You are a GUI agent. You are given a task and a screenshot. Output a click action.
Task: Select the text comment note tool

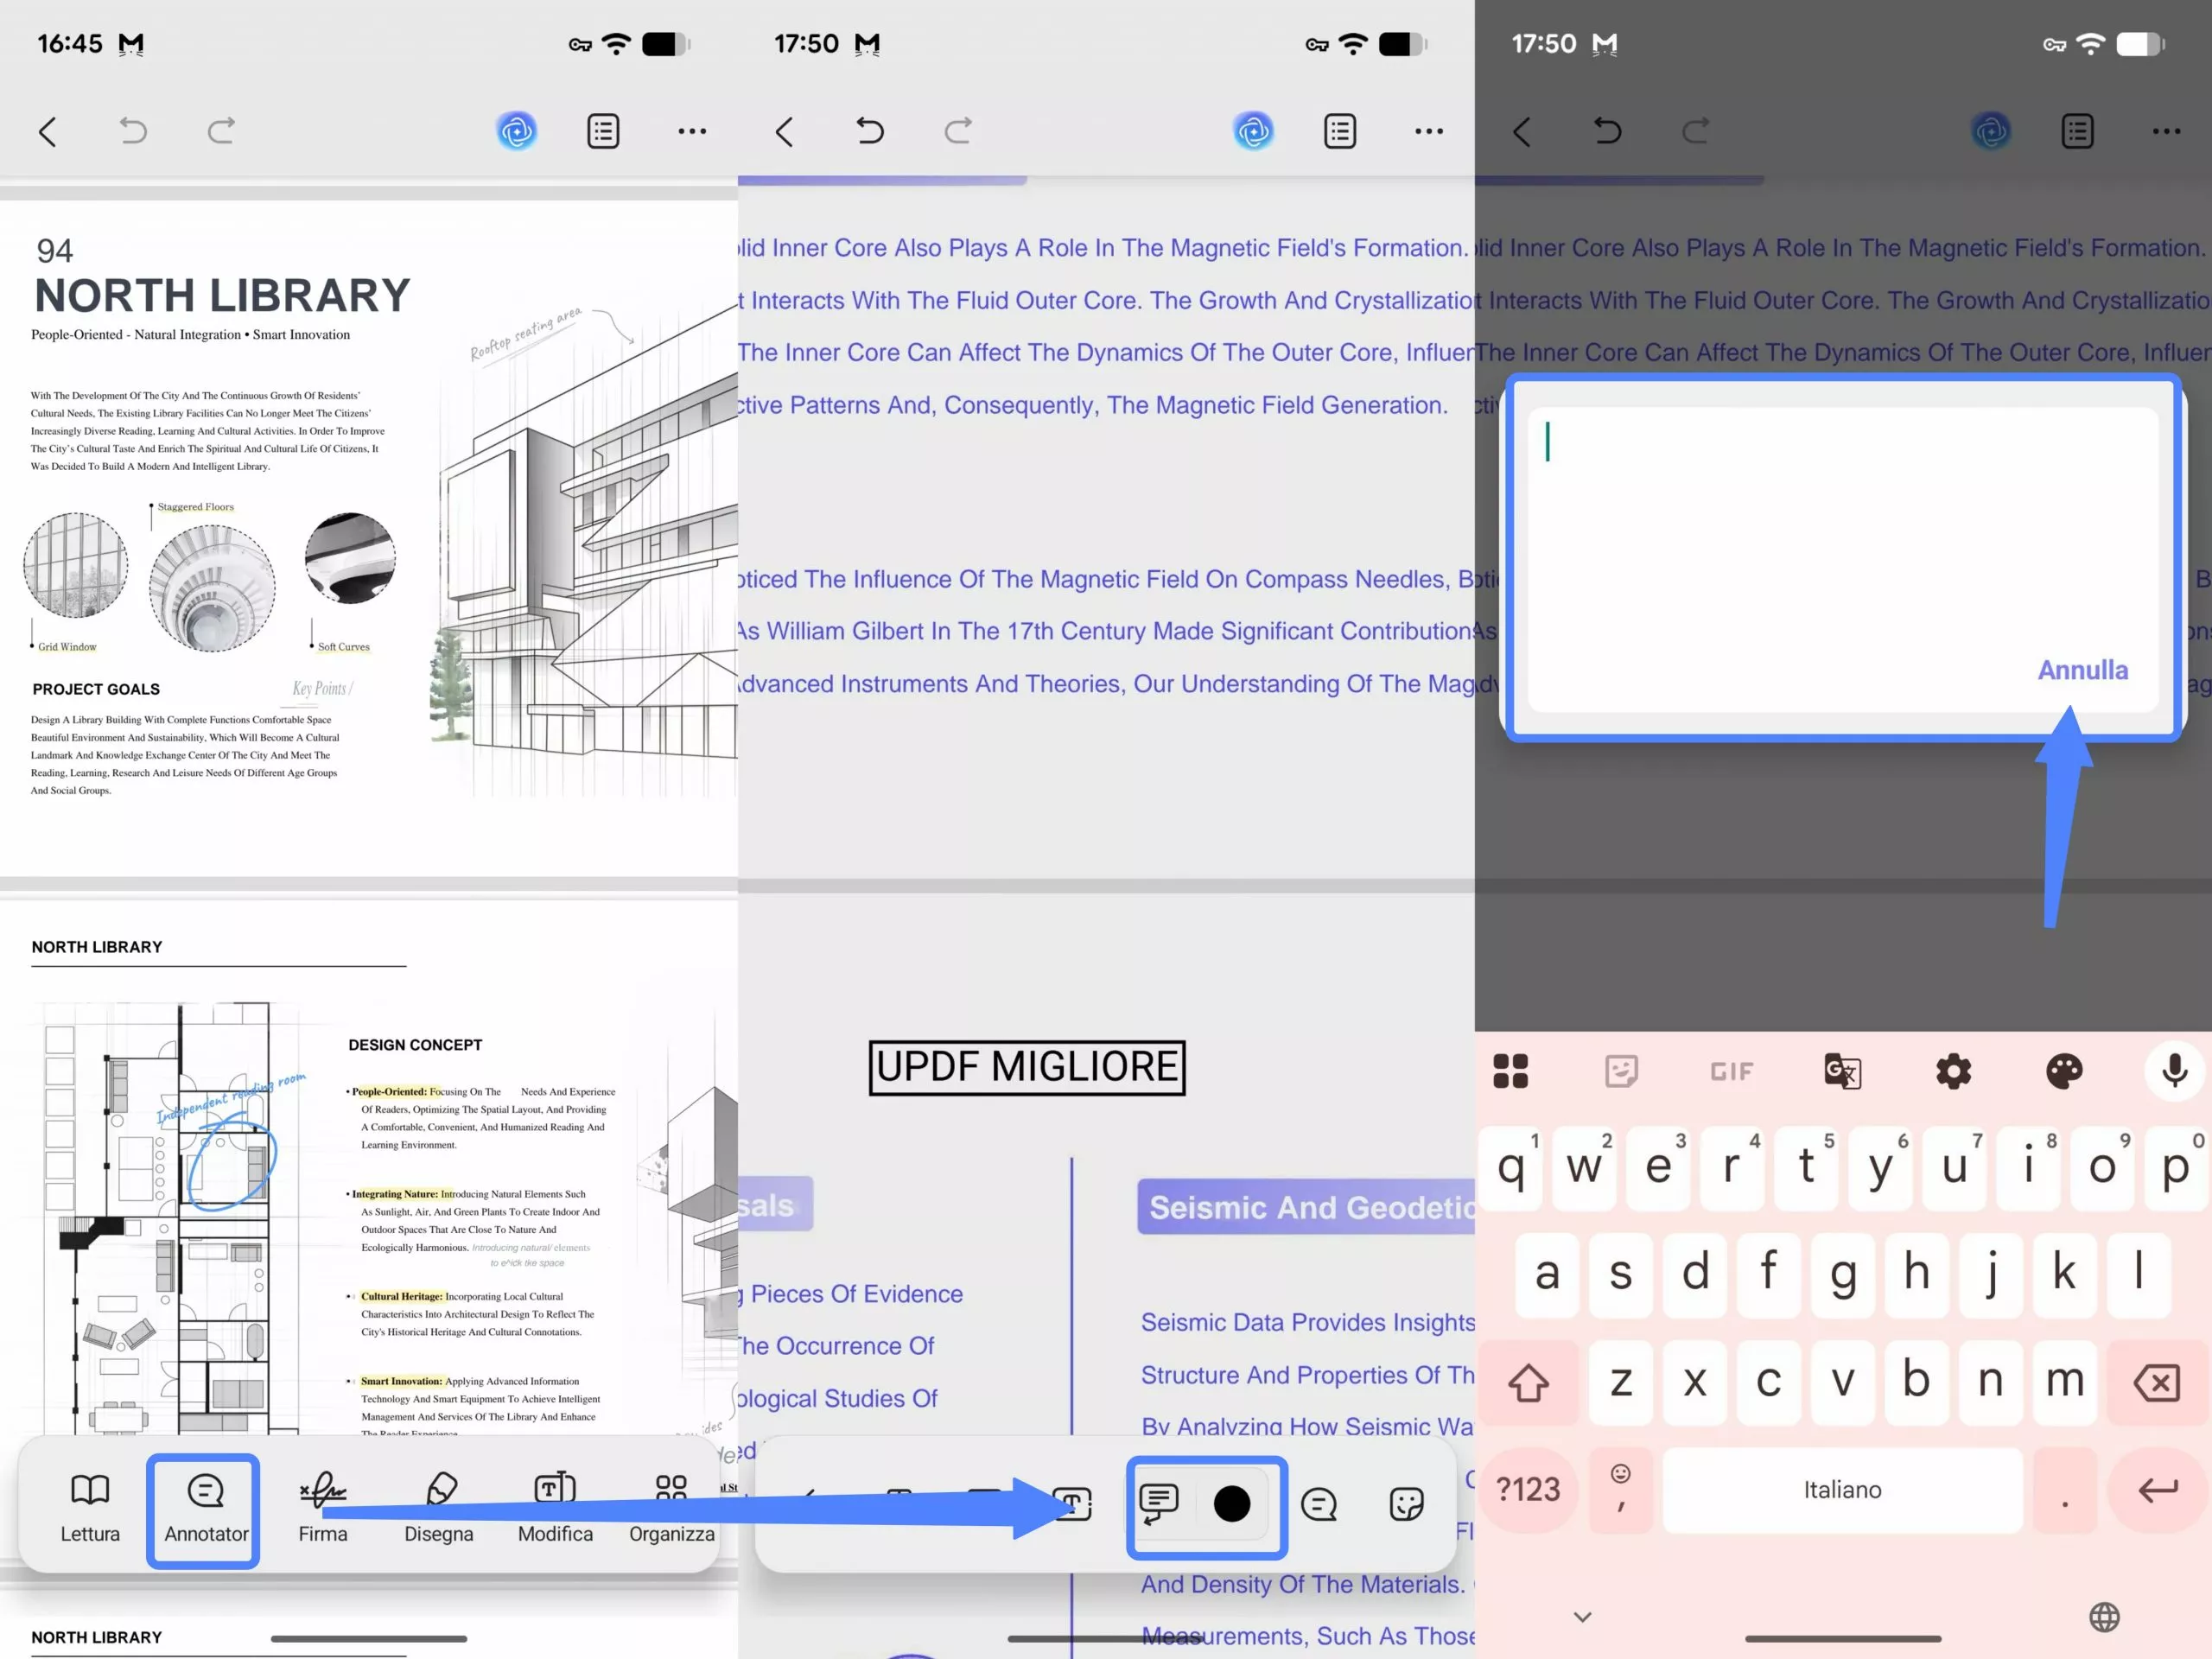pyautogui.click(x=1159, y=1503)
